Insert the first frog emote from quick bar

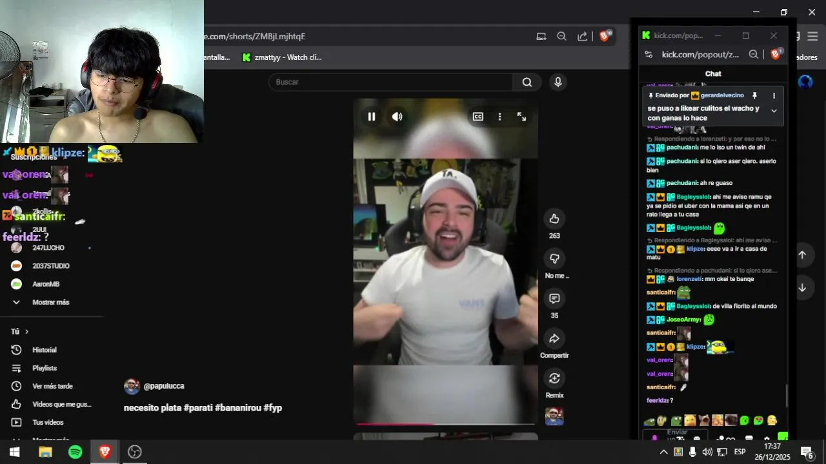click(x=649, y=421)
